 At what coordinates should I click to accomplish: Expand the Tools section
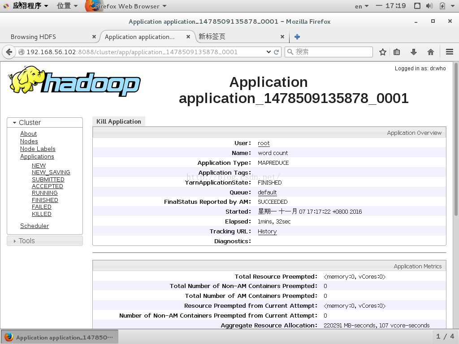[45, 241]
